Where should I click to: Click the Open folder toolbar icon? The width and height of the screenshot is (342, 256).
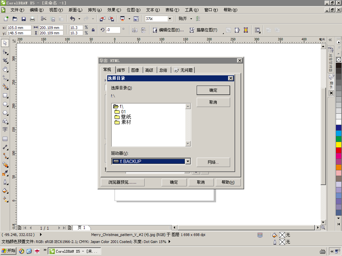(15, 19)
